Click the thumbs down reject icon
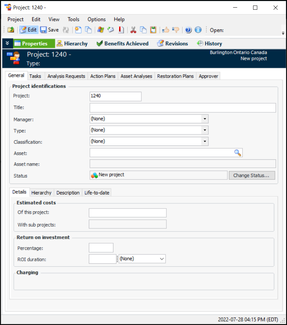Image resolution: width=287 pixels, height=325 pixels. coord(176,30)
